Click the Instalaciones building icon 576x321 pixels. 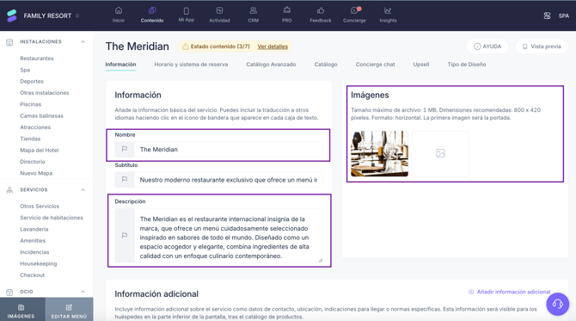[9, 42]
